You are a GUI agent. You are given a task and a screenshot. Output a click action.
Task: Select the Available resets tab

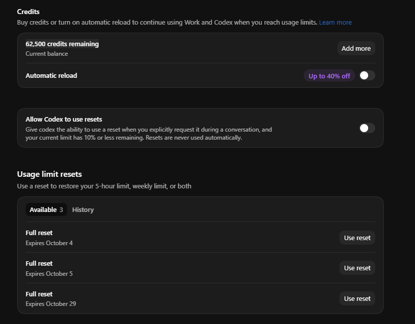coord(46,209)
